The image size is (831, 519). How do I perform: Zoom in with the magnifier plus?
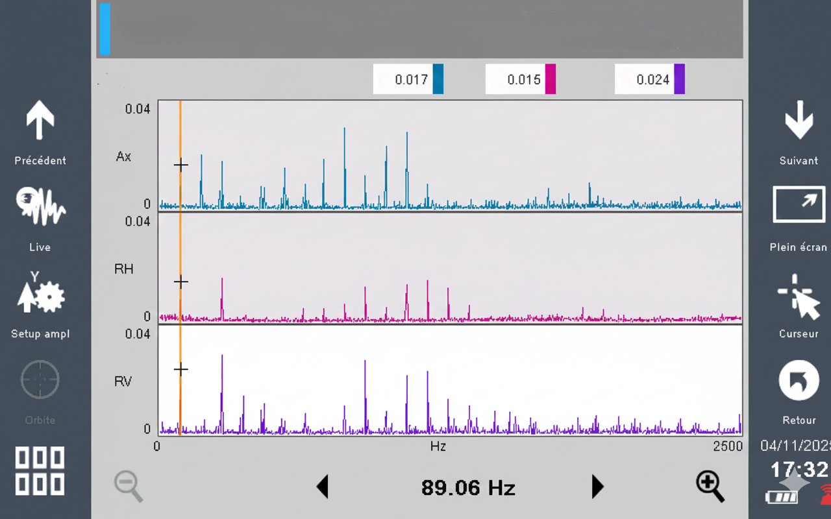(710, 486)
